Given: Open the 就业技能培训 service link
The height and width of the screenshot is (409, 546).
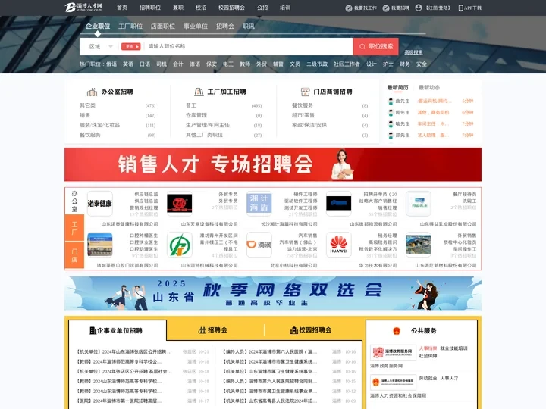Looking at the screenshot, I should [x=453, y=348].
